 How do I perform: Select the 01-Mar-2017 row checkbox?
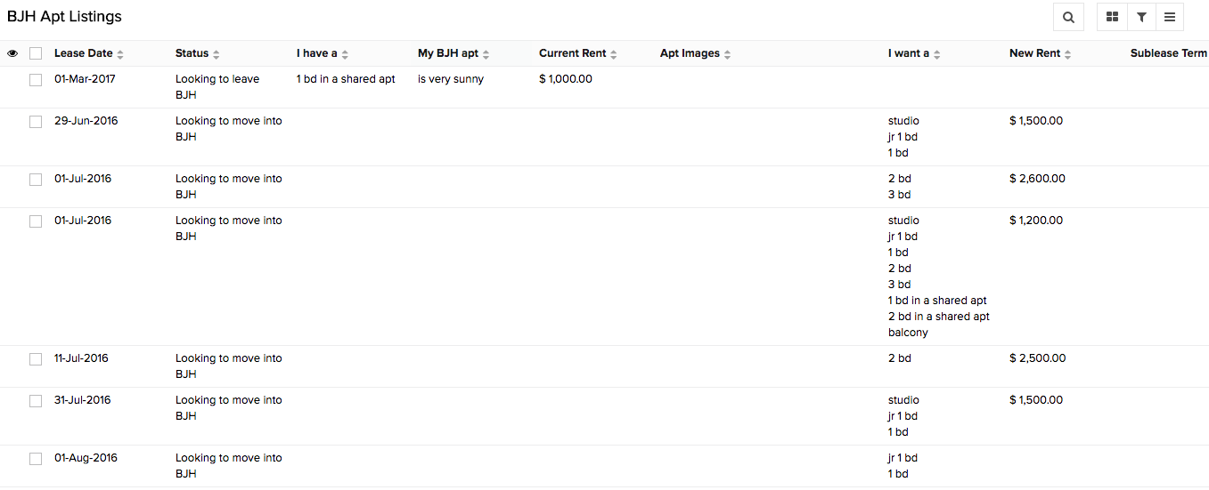coord(36,80)
